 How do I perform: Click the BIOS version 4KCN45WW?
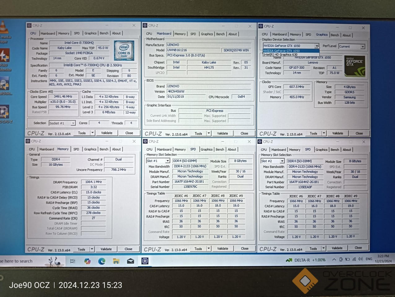208,92
